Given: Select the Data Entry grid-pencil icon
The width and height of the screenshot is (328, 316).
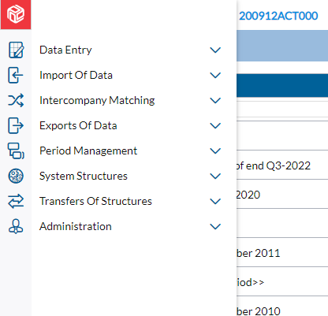Looking at the screenshot, I should (16, 50).
